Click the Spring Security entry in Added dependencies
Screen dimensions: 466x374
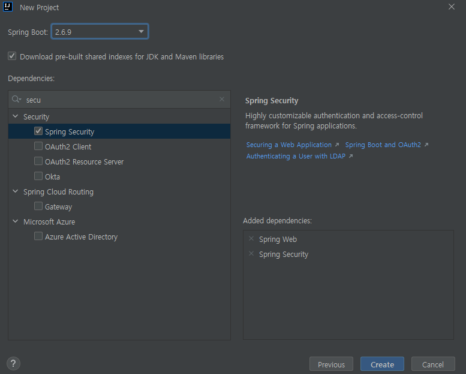[284, 255]
